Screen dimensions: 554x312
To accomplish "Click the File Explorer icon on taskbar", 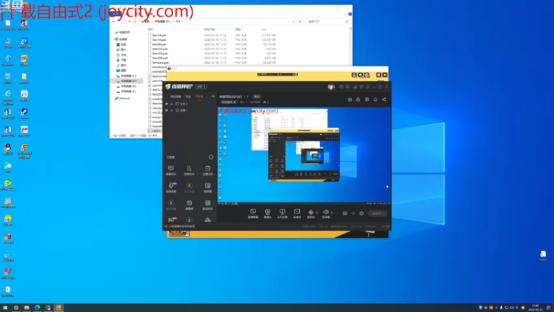I will (x=26, y=308).
